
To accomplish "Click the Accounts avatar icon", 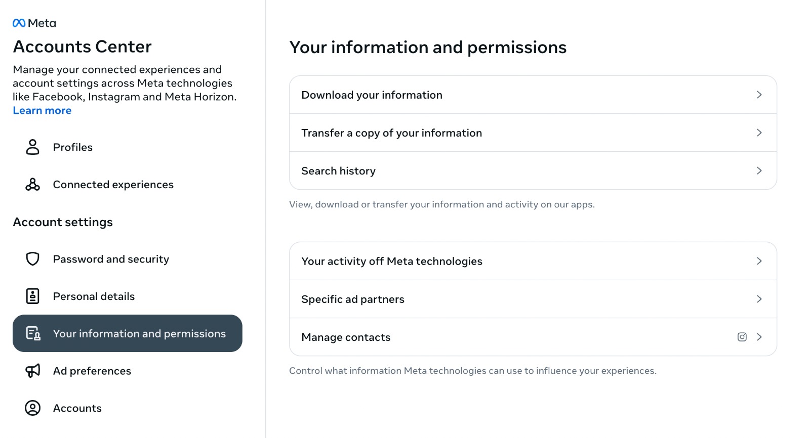I will click(32, 408).
